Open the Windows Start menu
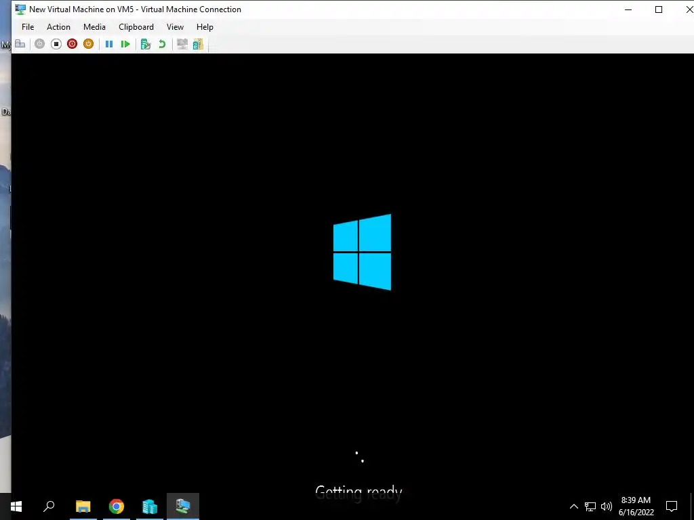Viewport: 694px width, 520px height. click(x=16, y=506)
